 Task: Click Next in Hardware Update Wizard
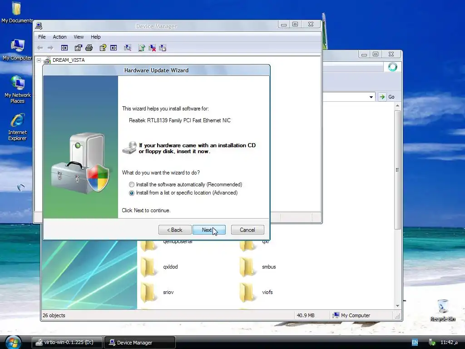209,229
